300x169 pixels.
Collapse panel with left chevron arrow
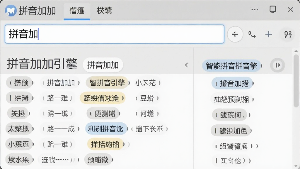186,65
